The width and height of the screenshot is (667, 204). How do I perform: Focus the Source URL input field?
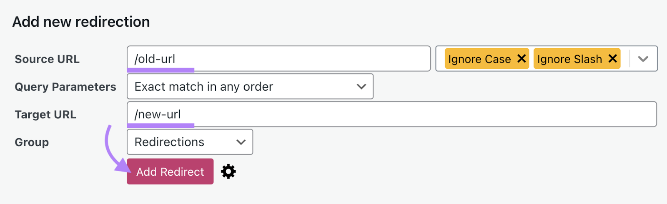(x=292, y=59)
